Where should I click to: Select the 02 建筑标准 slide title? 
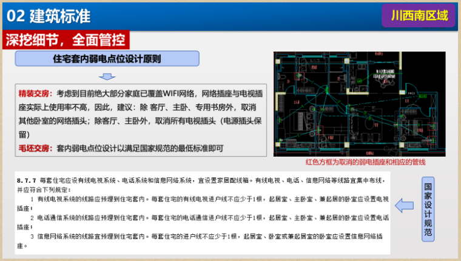(x=49, y=15)
